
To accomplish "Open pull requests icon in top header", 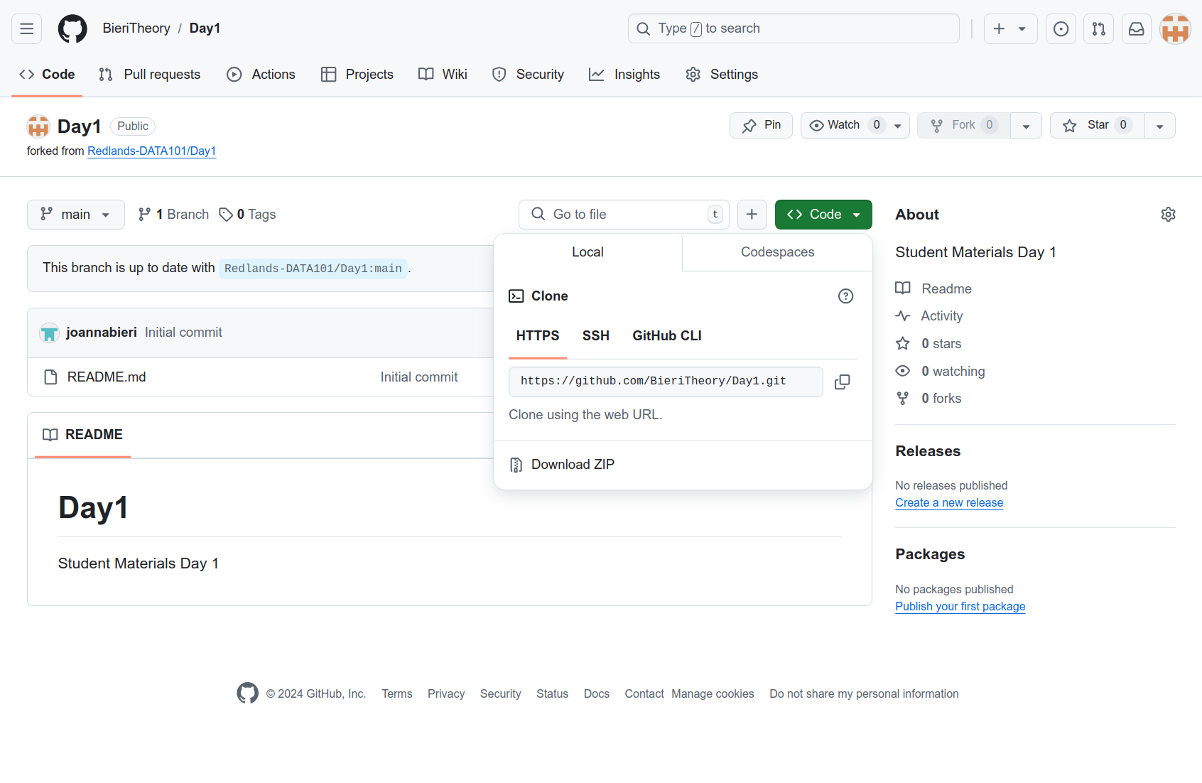I will [x=1099, y=28].
